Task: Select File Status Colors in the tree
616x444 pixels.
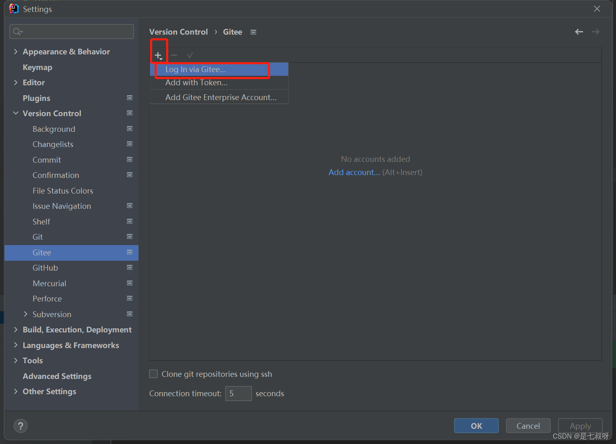Action: tap(63, 191)
